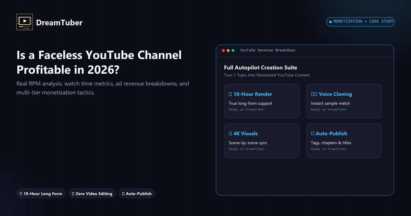Open the 10-Hour Render card
The height and width of the screenshot is (216, 411).
coord(262,101)
